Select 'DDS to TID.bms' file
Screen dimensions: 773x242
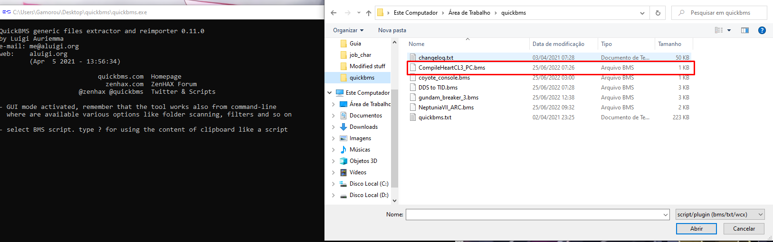pyautogui.click(x=550, y=88)
